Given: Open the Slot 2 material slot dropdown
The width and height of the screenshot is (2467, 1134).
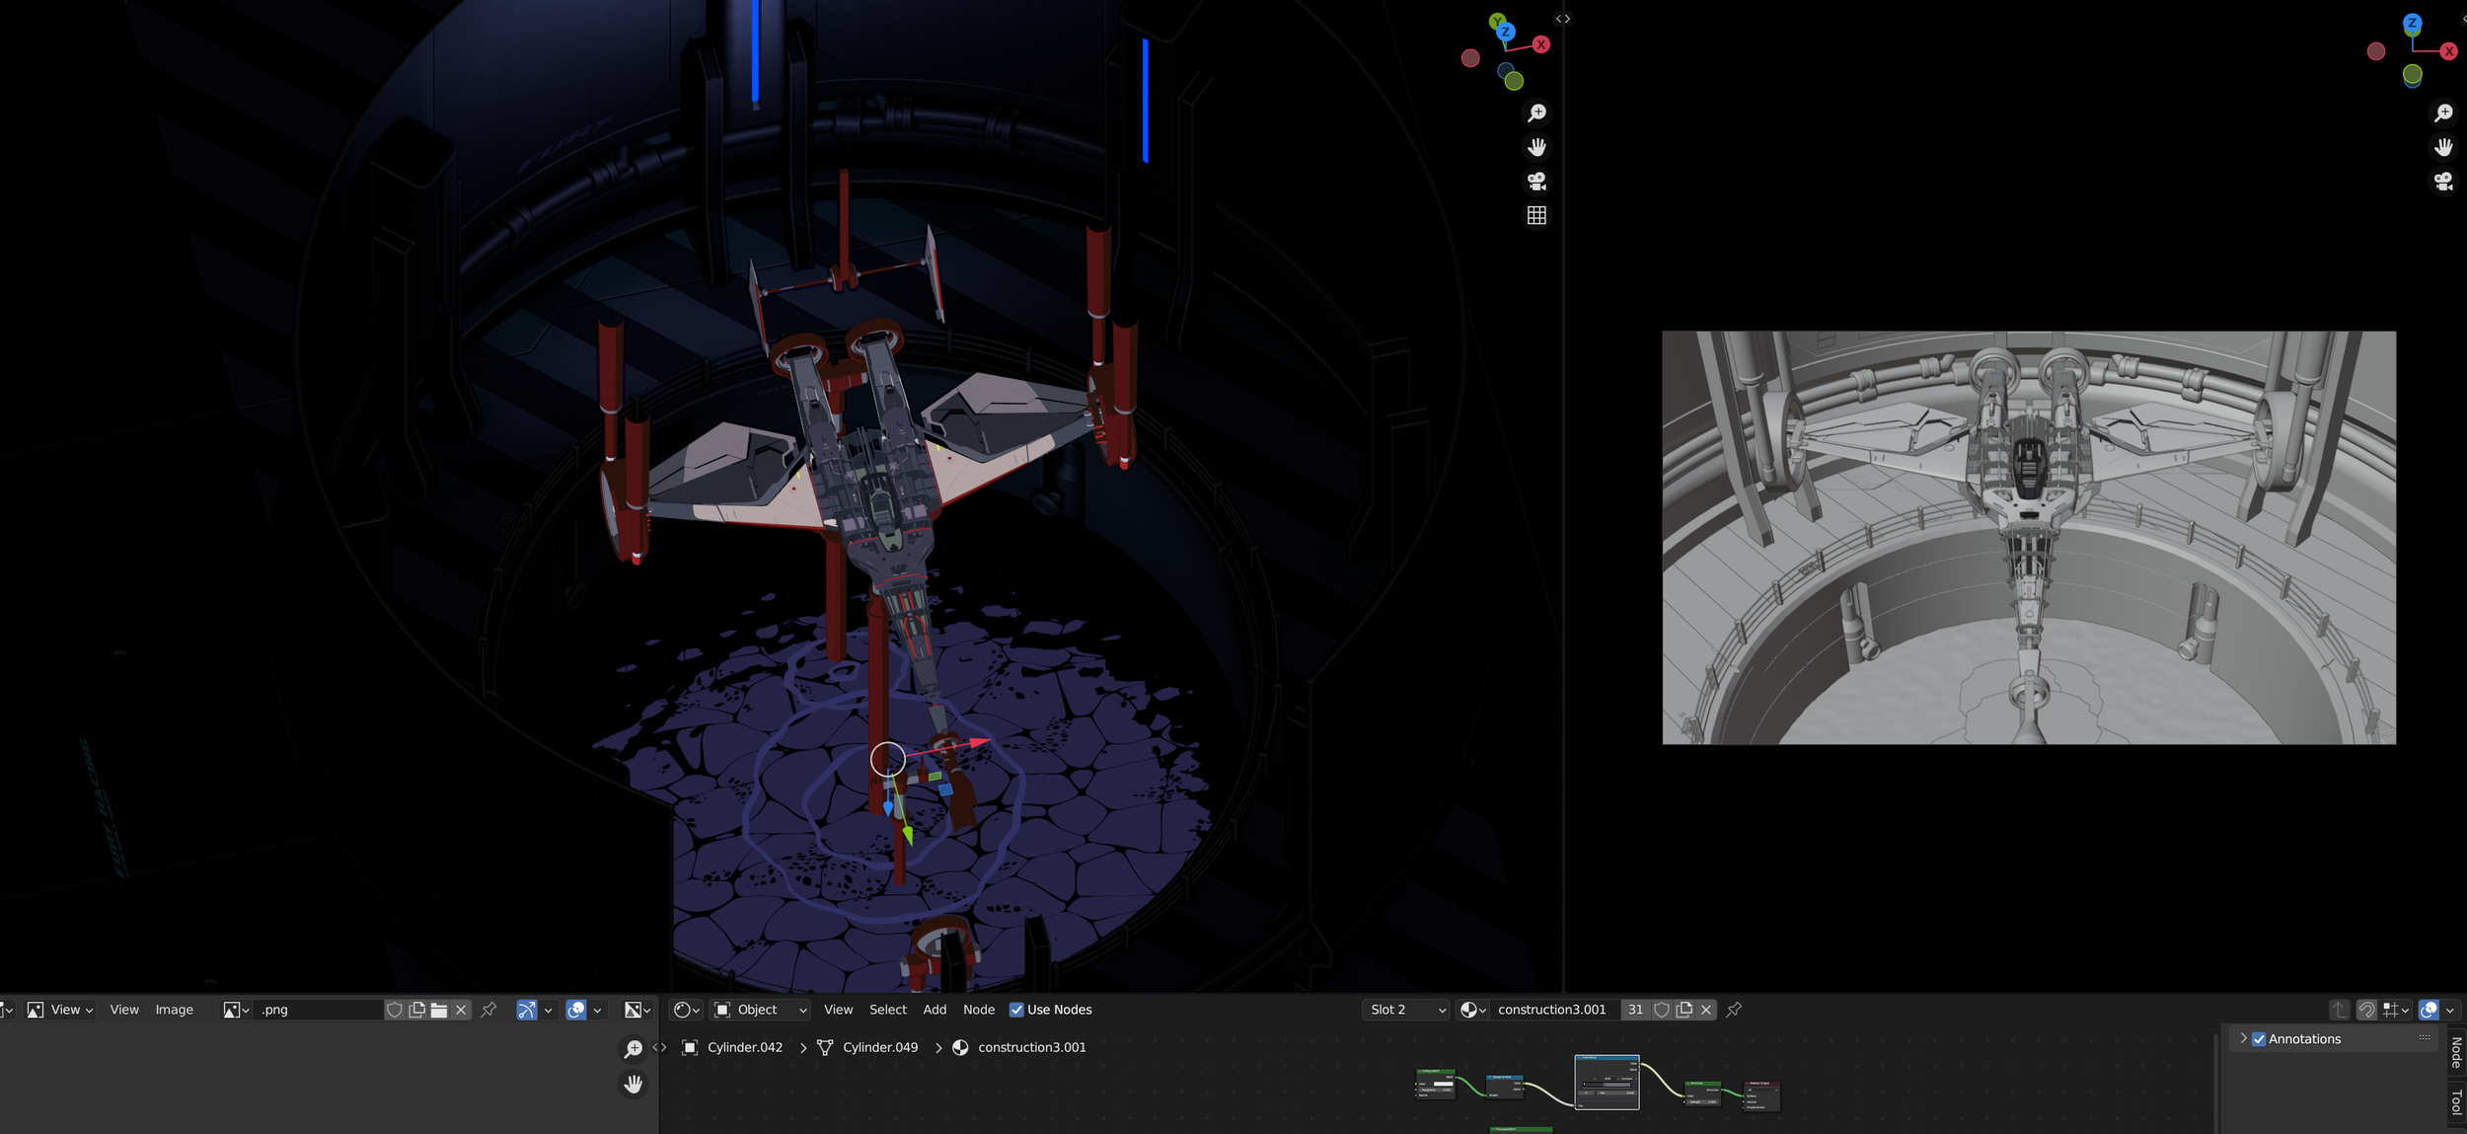Looking at the screenshot, I should click(1406, 1010).
